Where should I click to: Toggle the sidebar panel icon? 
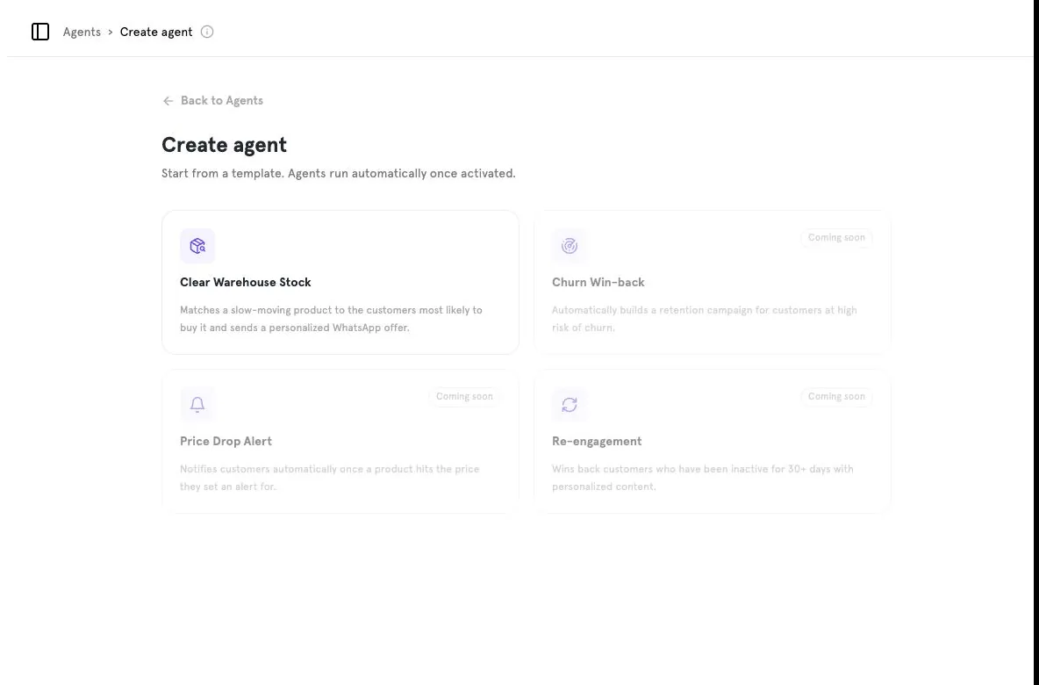pyautogui.click(x=40, y=32)
